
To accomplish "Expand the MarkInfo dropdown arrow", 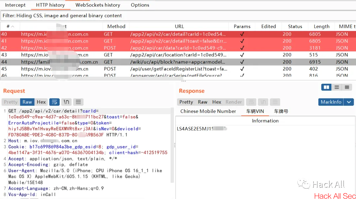I will click(x=349, y=102).
